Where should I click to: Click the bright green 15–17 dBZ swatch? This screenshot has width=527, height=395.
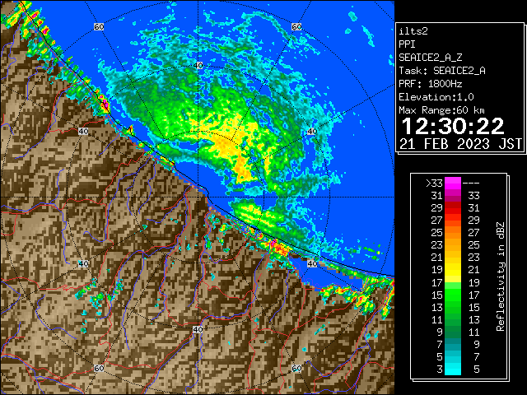coord(453,295)
